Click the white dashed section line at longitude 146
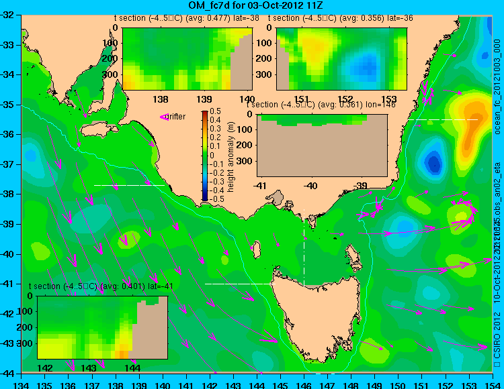This screenshot has width=504, height=389. click(304, 247)
